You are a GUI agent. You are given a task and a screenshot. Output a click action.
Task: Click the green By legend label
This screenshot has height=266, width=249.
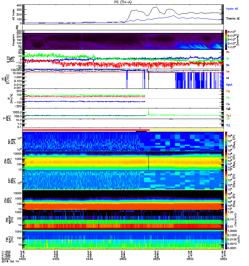(228, 59)
